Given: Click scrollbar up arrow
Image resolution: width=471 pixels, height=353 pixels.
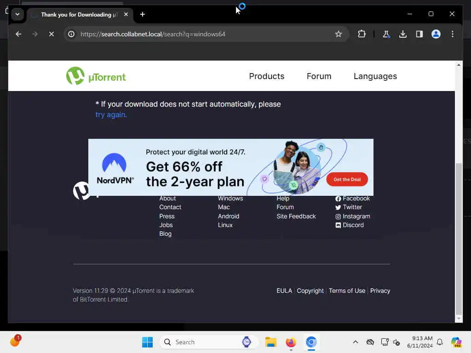Looking at the screenshot, I should [459, 65].
